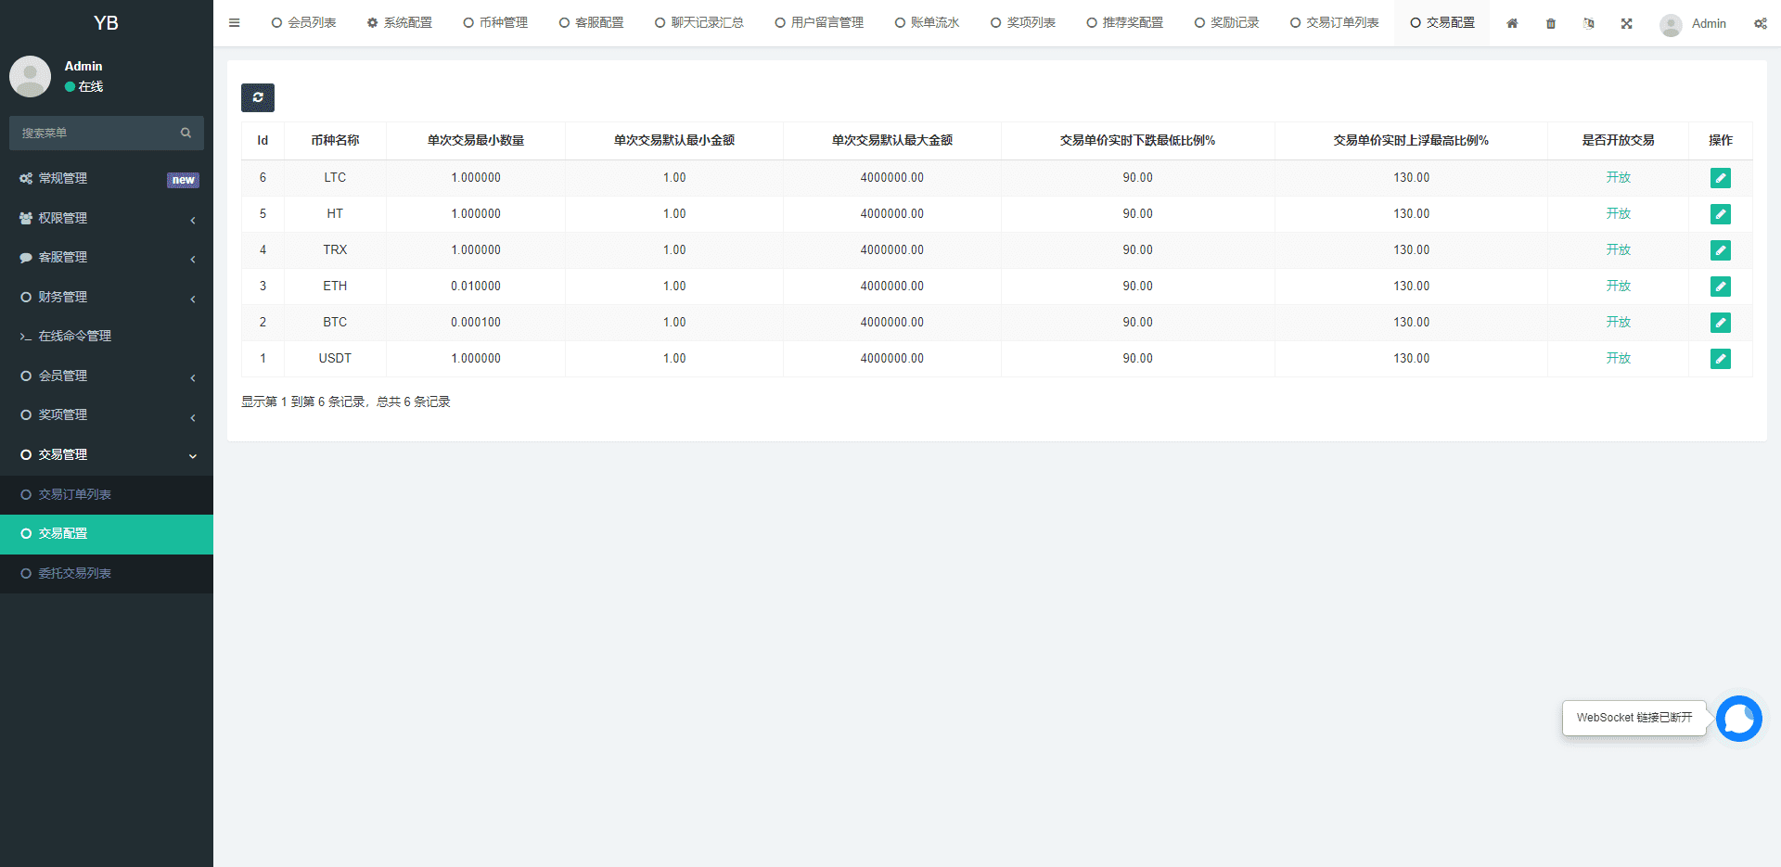Open the blue chat bubble widget
Screen dimensions: 1781x867
pos(1738,719)
